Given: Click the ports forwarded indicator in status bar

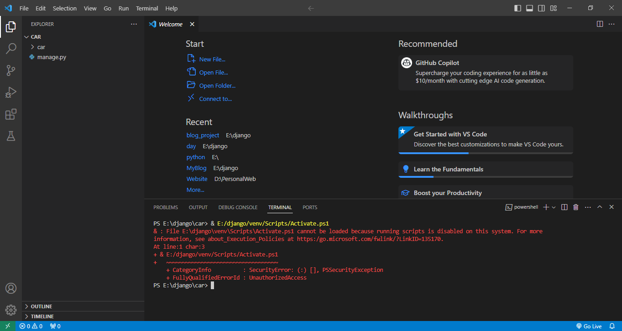Looking at the screenshot, I should [55, 326].
